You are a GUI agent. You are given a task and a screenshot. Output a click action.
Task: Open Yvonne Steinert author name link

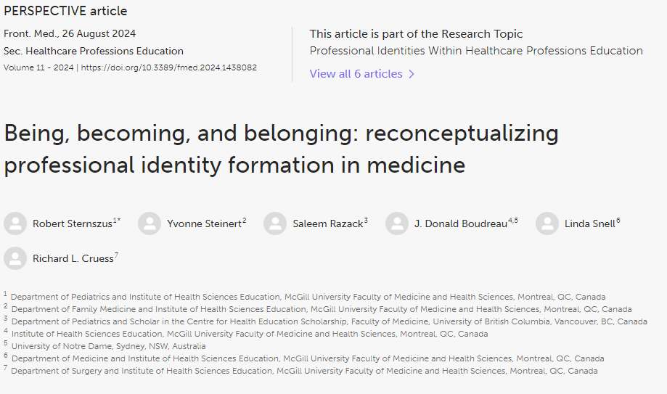pyautogui.click(x=204, y=223)
